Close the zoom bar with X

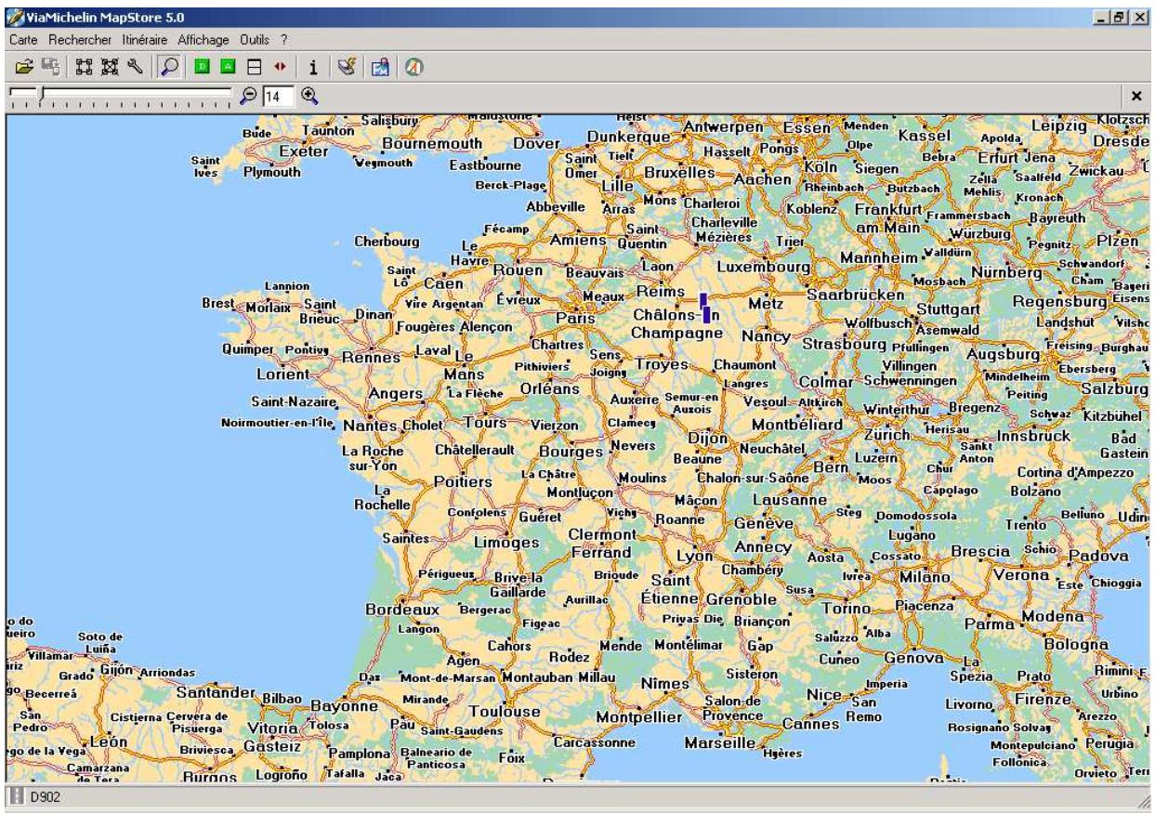point(1136,96)
